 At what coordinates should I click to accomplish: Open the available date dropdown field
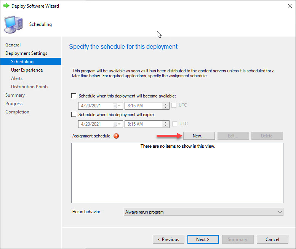click(101, 106)
